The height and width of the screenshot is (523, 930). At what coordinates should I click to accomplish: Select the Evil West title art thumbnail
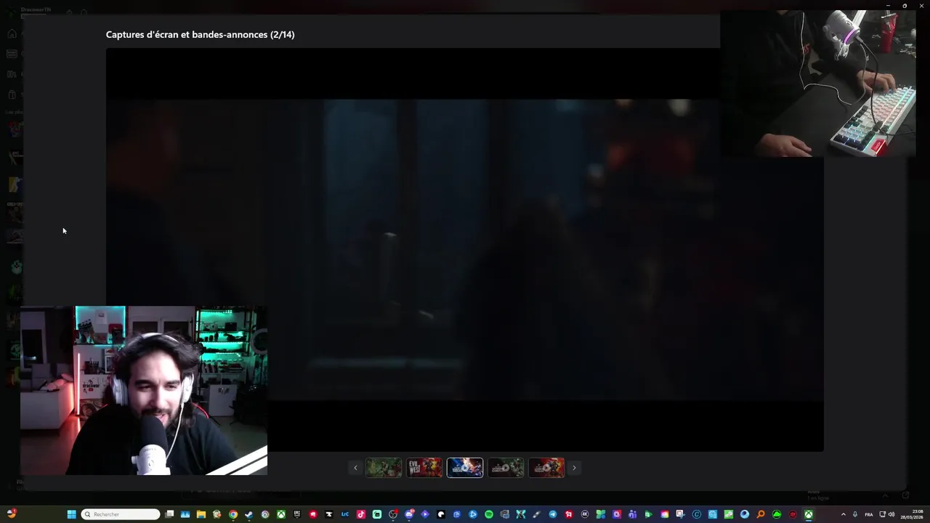[424, 467]
